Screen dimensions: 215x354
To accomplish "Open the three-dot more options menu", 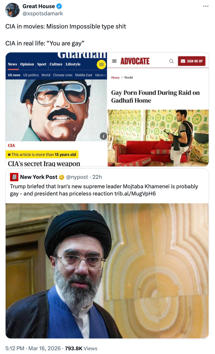I will pyautogui.click(x=206, y=6).
